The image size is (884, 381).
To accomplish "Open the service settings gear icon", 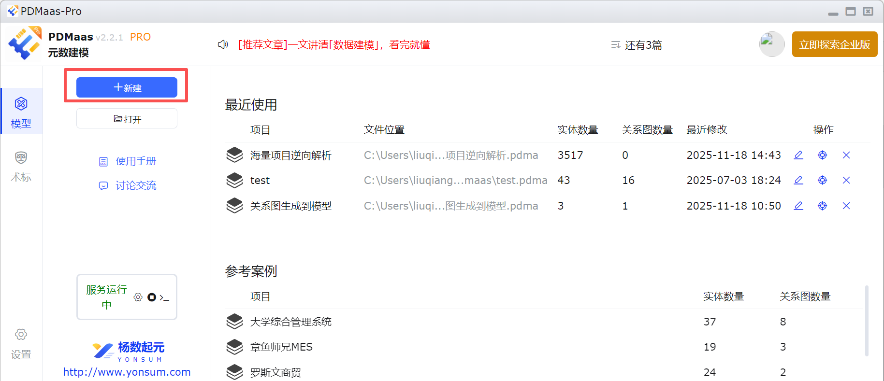I will tap(138, 297).
